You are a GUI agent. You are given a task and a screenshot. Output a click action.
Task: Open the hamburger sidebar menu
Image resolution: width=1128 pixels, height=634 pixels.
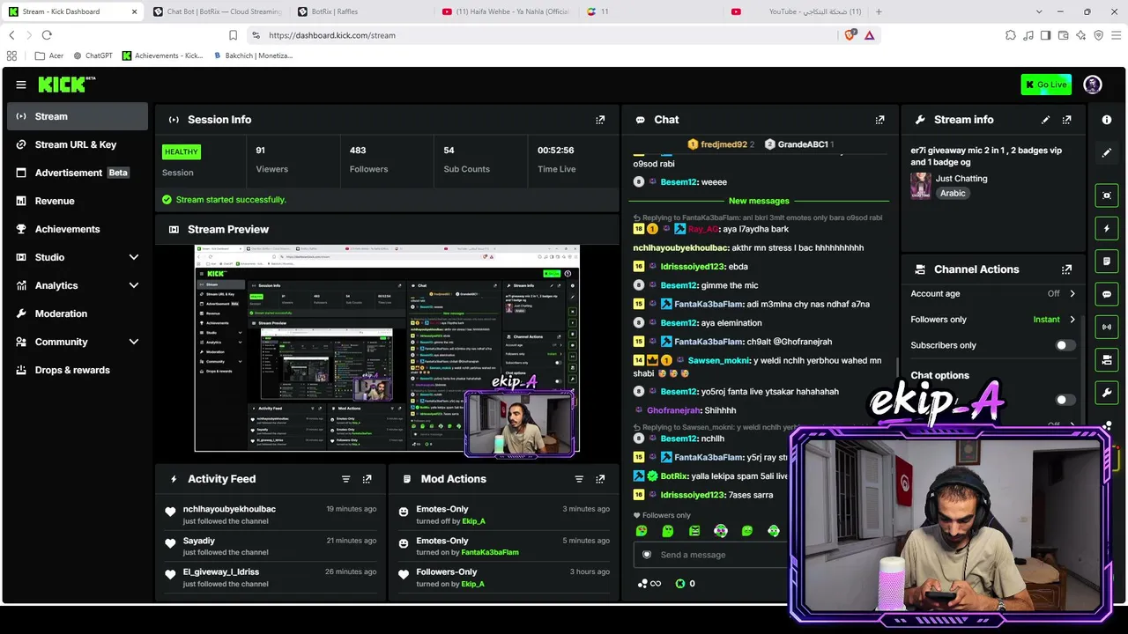point(21,85)
